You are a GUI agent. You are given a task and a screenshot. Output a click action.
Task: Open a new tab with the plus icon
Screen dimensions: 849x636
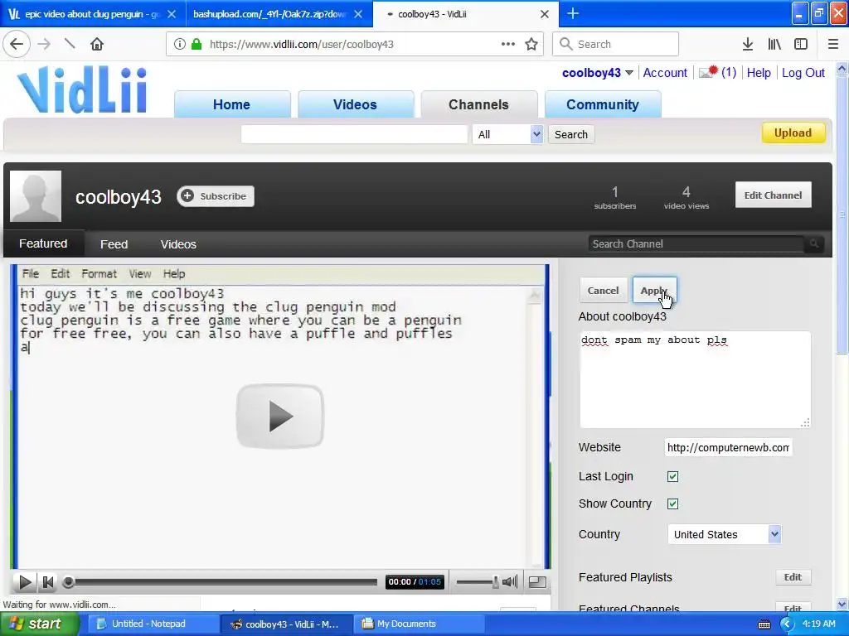pyautogui.click(x=573, y=13)
